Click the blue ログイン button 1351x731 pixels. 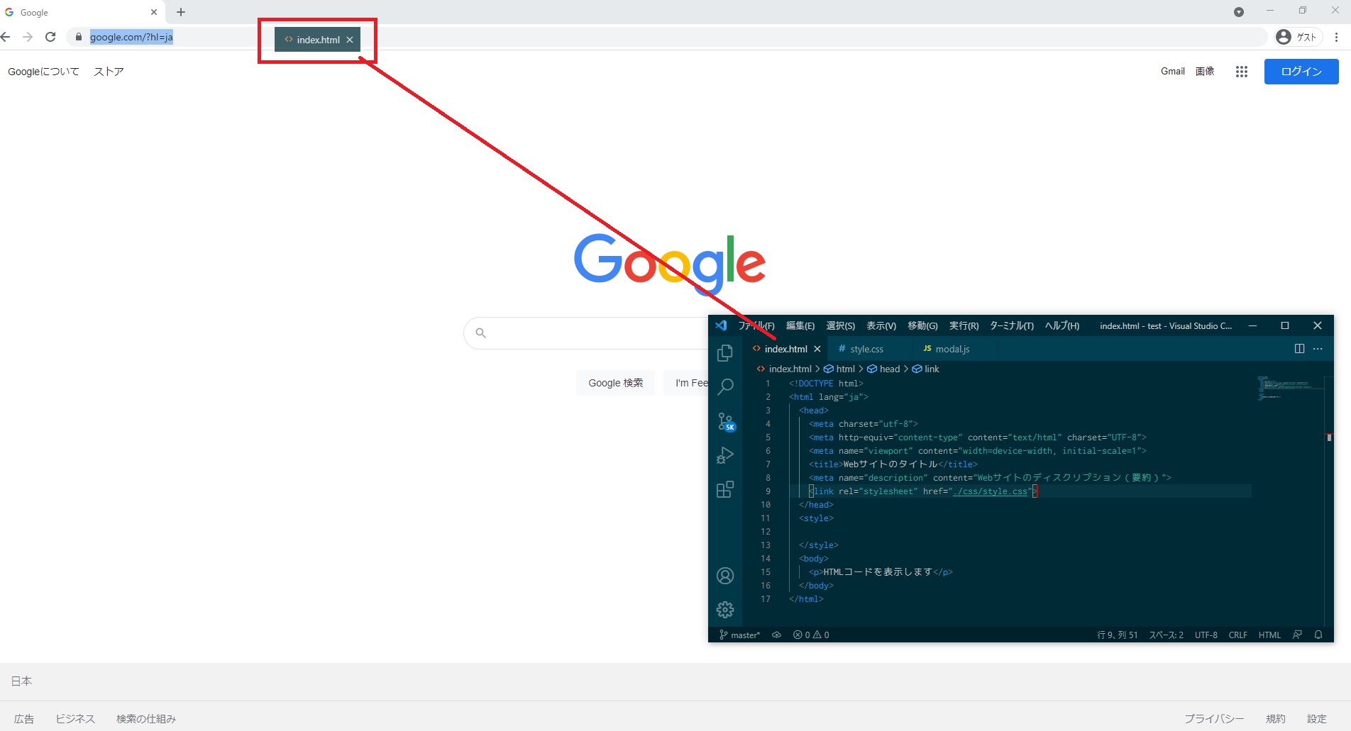click(1301, 72)
